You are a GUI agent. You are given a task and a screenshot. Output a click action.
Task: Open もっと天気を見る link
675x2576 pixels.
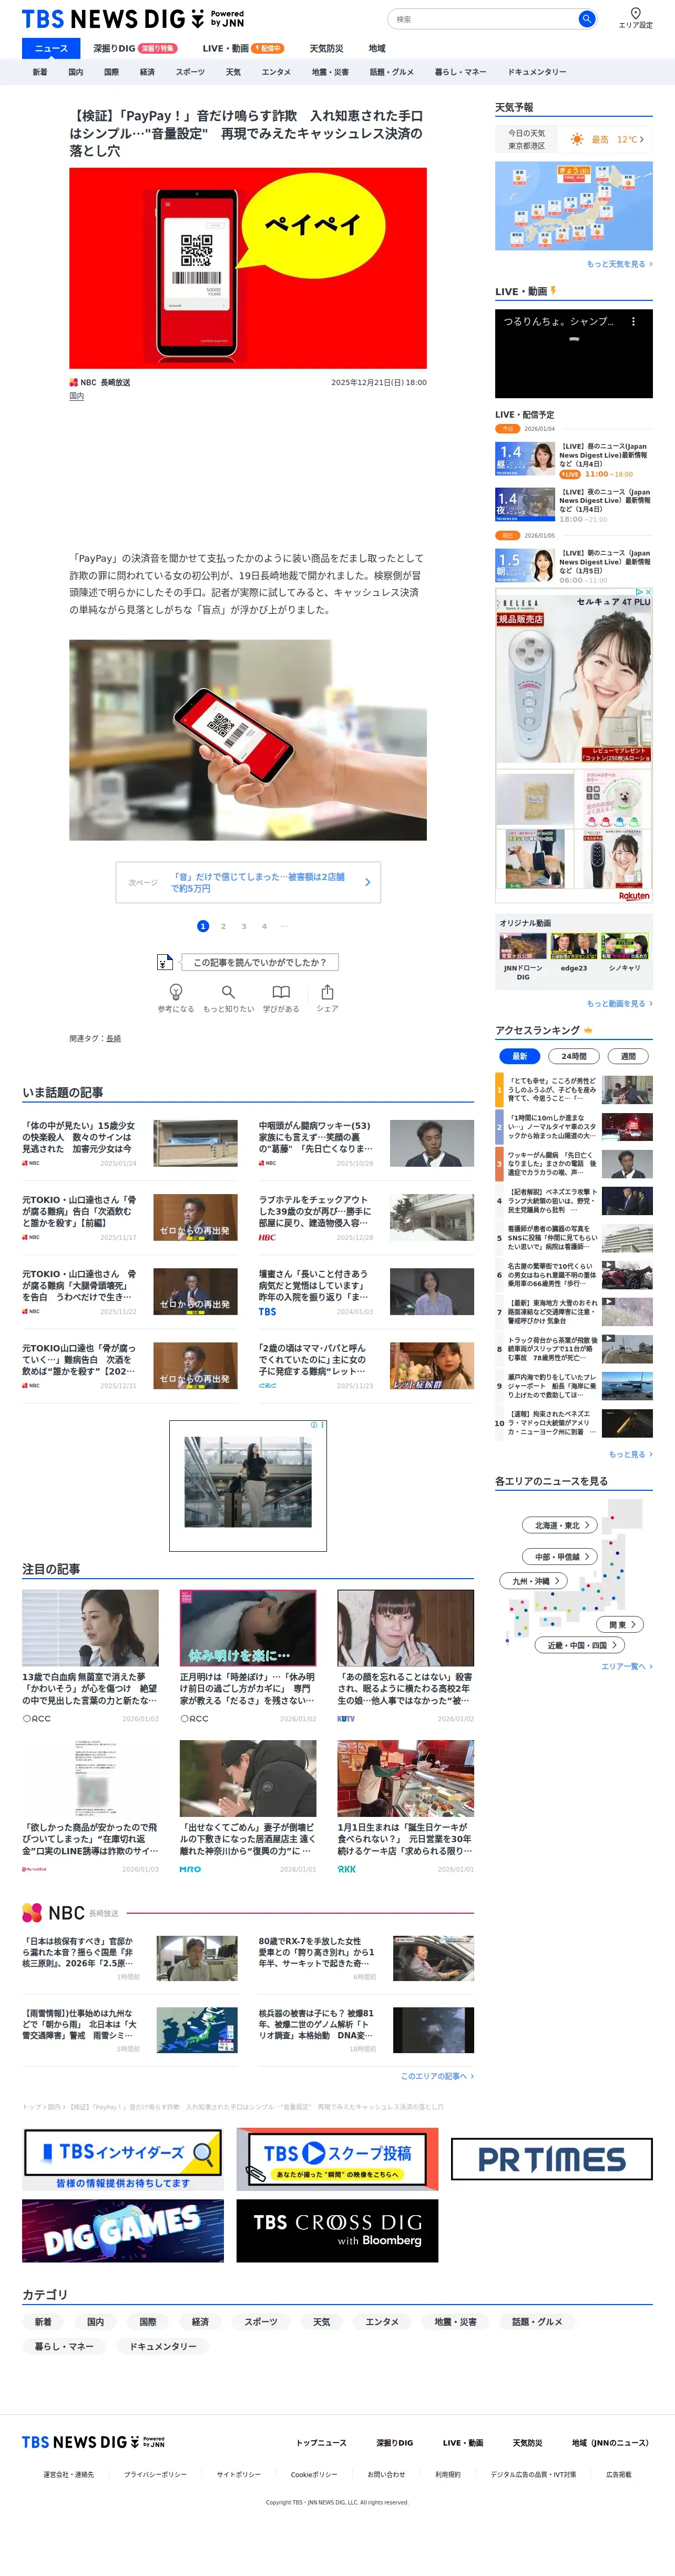(619, 264)
